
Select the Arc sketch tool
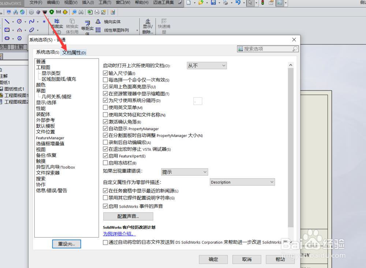point(19,30)
